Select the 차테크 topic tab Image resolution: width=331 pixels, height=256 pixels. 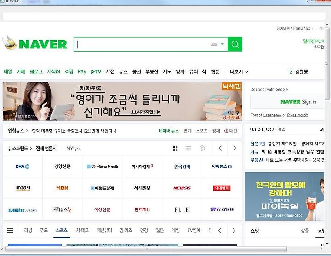82,230
